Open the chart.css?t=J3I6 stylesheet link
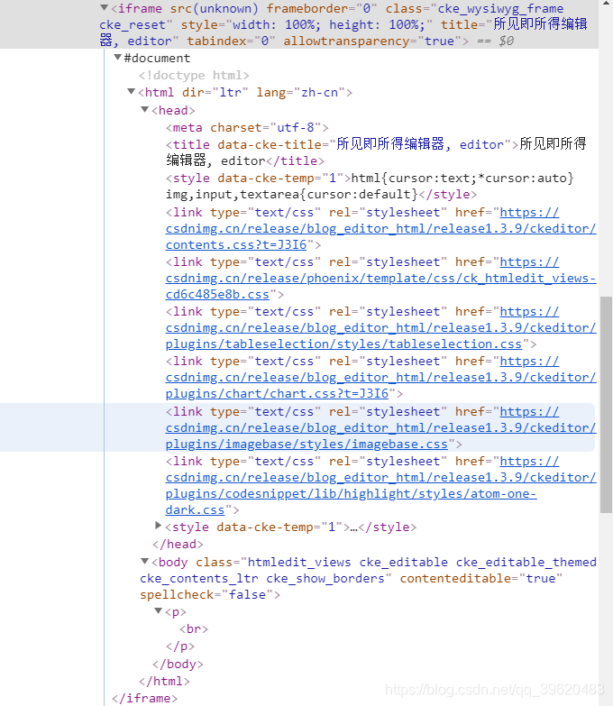The height and width of the screenshot is (706, 613). click(x=380, y=377)
